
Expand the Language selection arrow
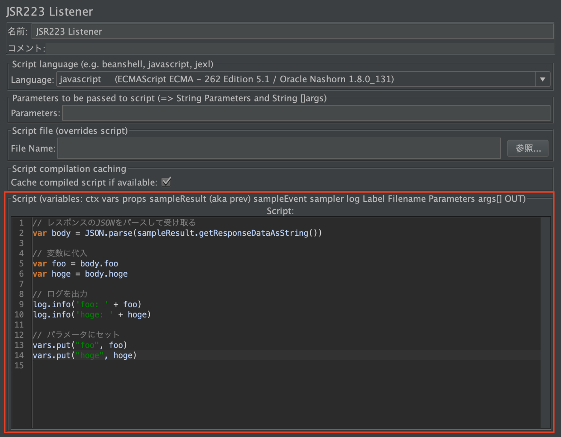543,79
